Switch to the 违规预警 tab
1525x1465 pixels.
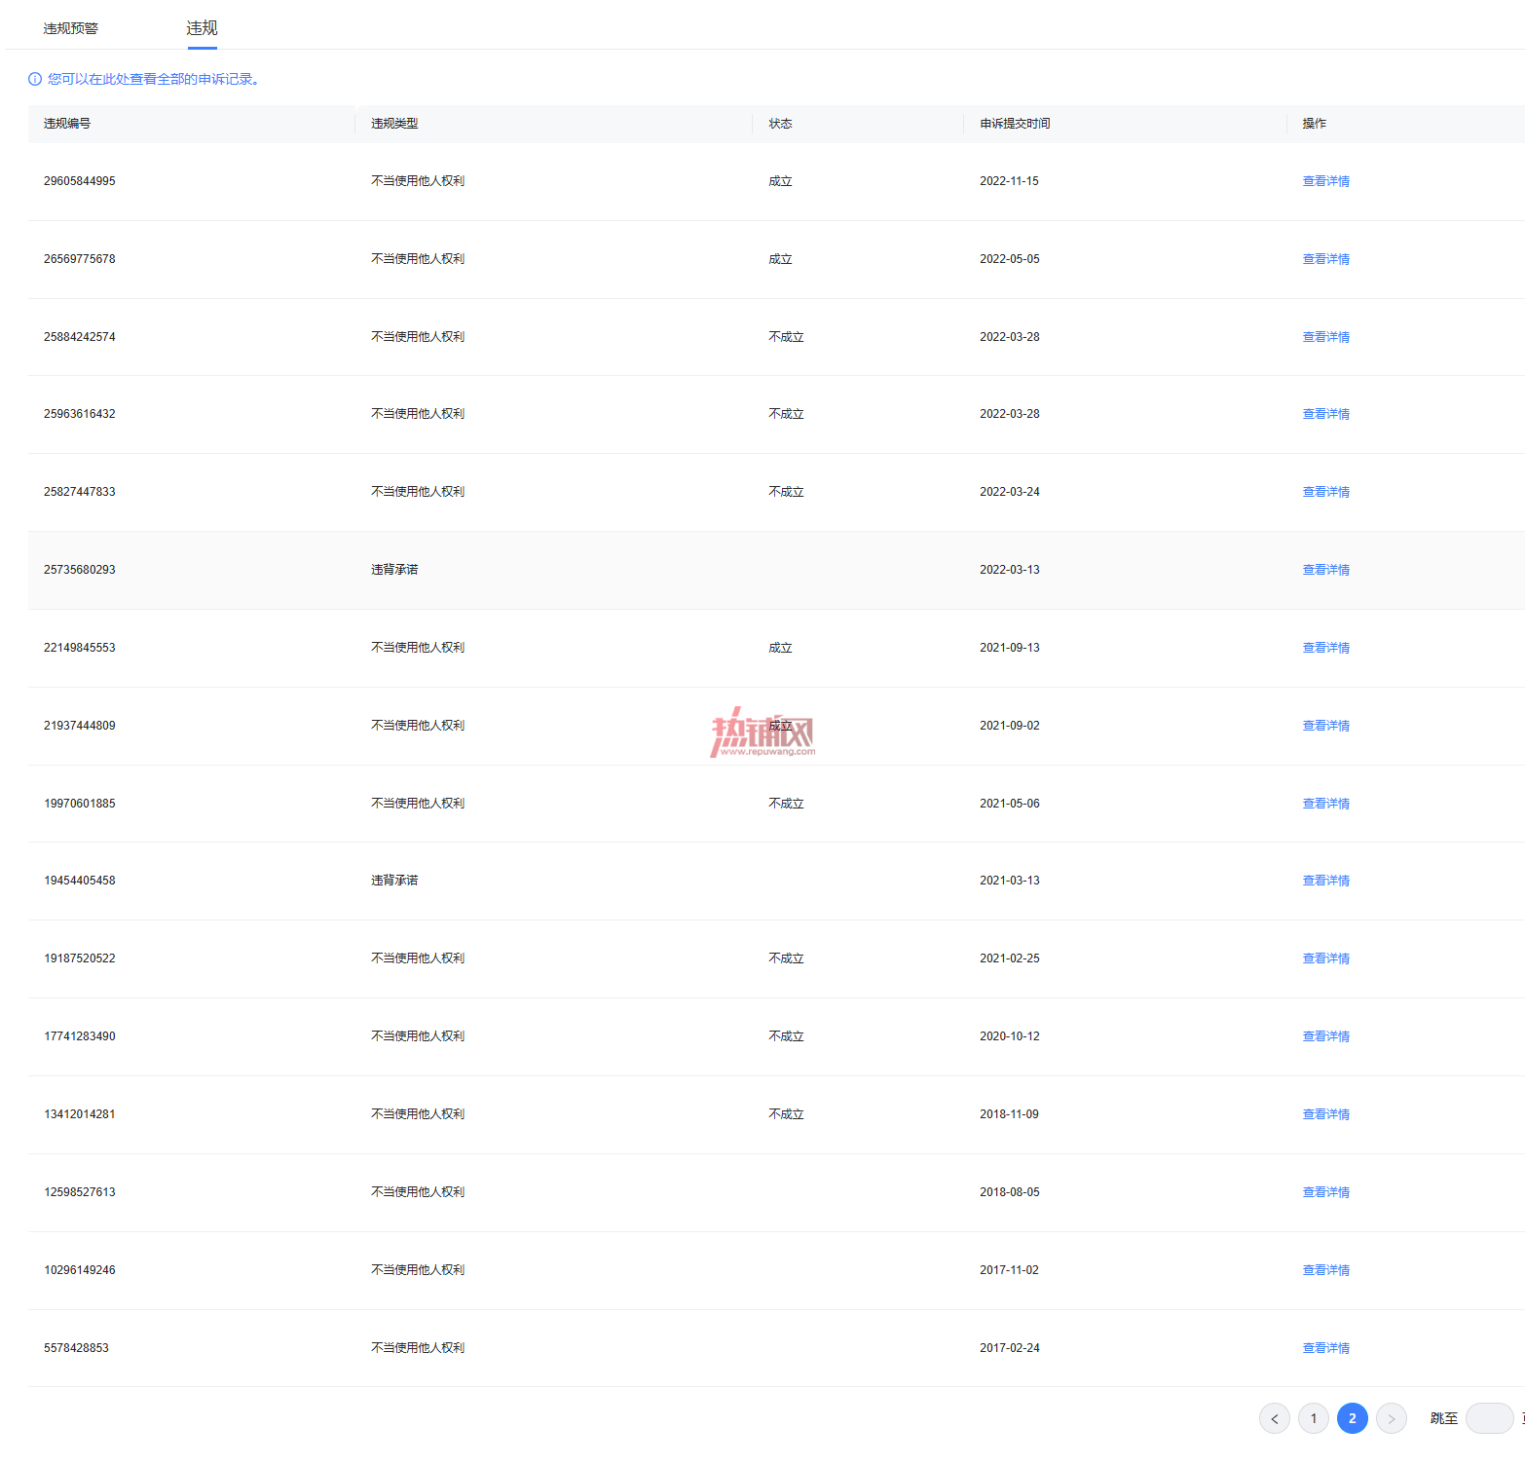click(71, 28)
